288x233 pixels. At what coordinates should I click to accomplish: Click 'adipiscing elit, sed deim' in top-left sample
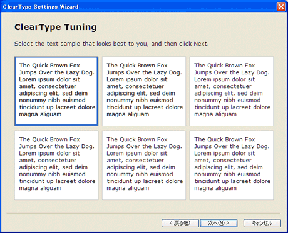pos(53,93)
